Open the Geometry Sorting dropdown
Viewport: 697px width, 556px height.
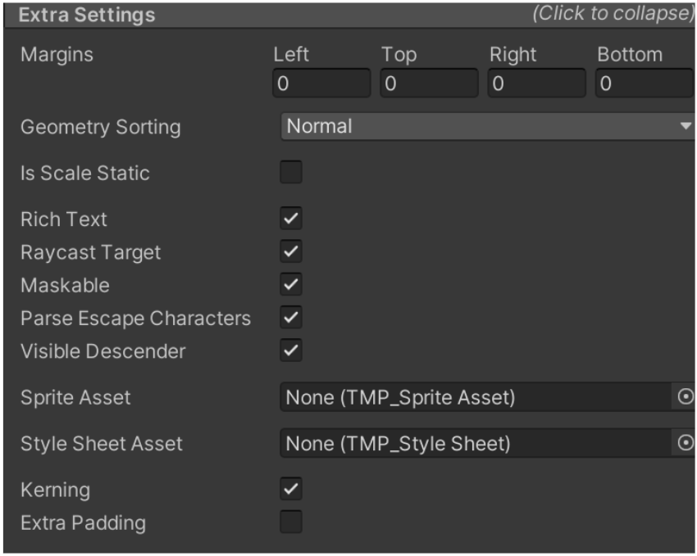point(487,126)
